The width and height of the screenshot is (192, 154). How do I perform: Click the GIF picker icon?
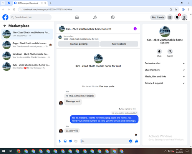coord(76,141)
